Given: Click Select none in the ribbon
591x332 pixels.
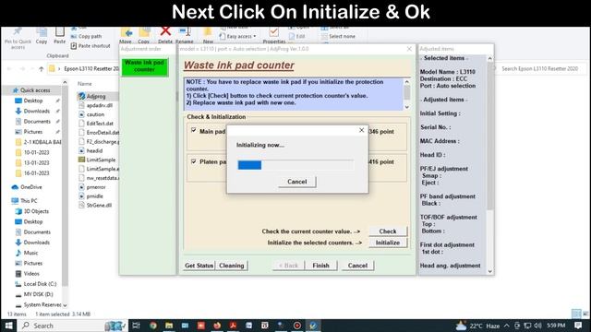Looking at the screenshot, I should pyautogui.click(x=338, y=37).
